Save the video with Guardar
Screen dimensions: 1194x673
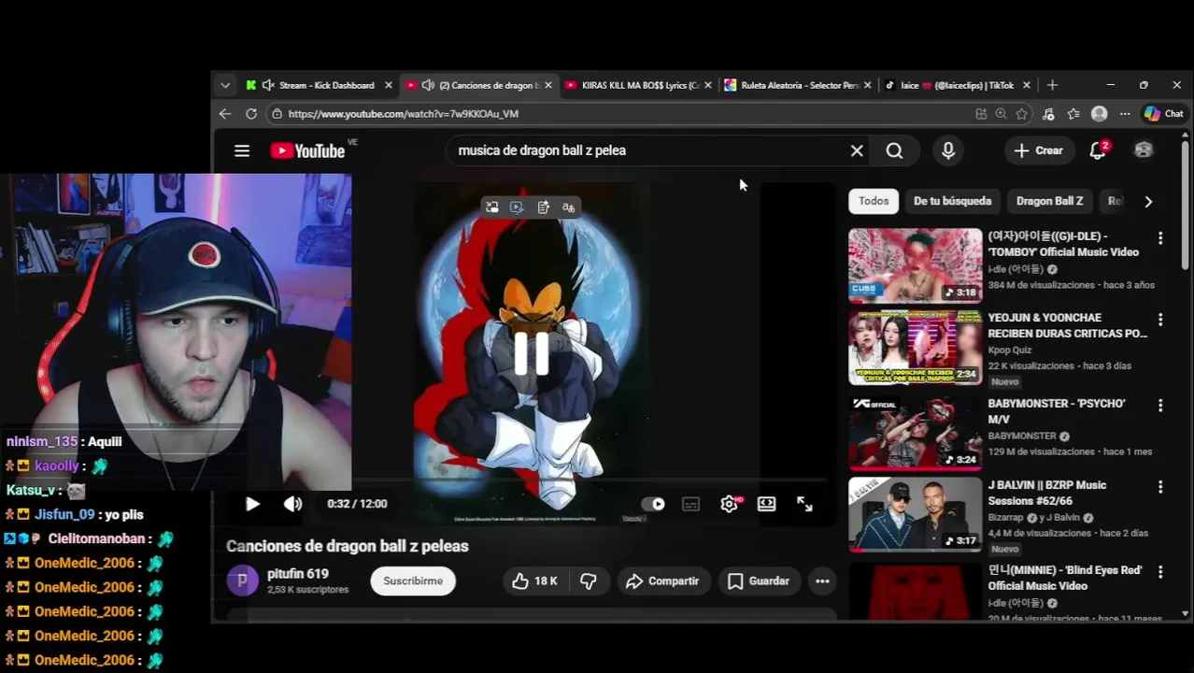(759, 580)
